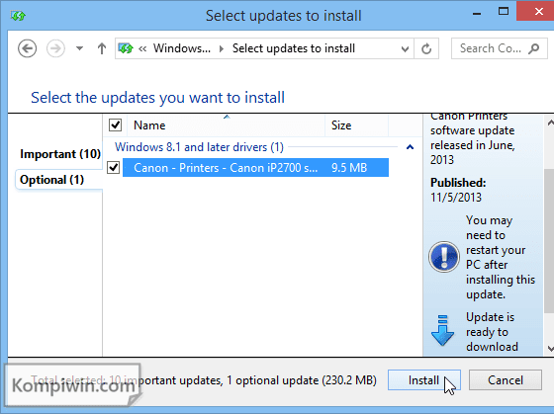Click the Windows Update icon in title bar
Viewport: 554px width, 414px height.
click(18, 16)
